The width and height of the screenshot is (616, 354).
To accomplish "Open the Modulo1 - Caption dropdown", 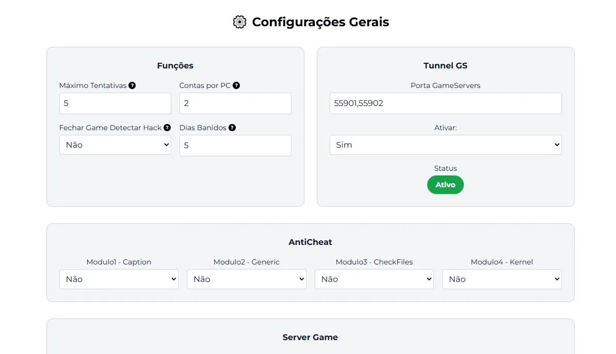I will tap(119, 279).
